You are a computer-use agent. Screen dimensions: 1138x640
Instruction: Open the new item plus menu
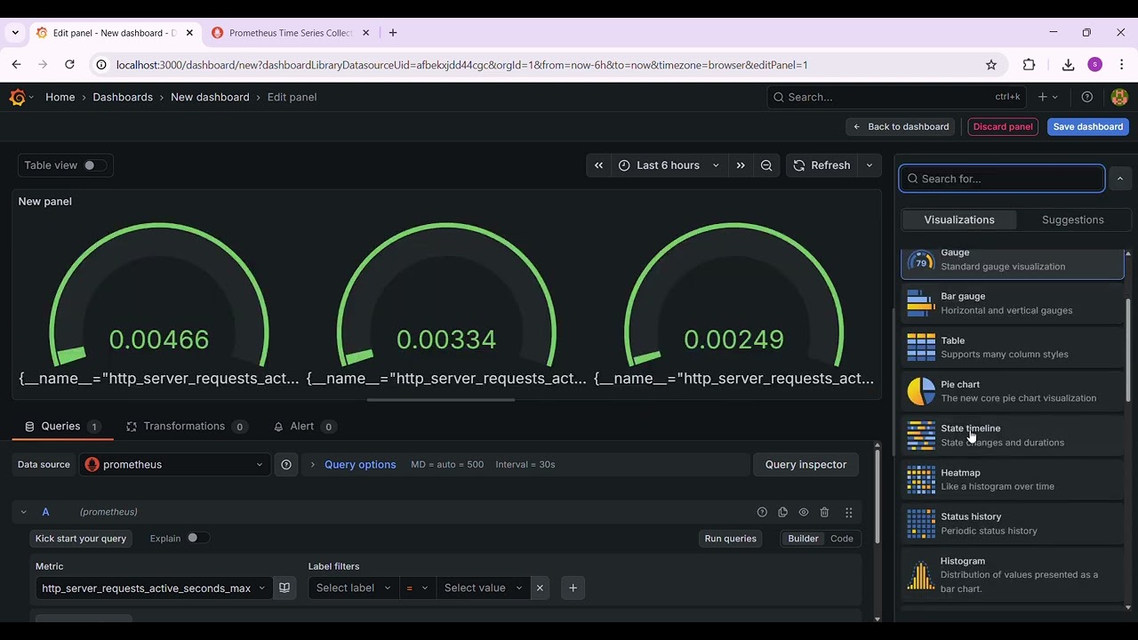[x=1048, y=97]
